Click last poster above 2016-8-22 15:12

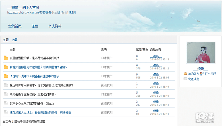[x=156, y=65]
